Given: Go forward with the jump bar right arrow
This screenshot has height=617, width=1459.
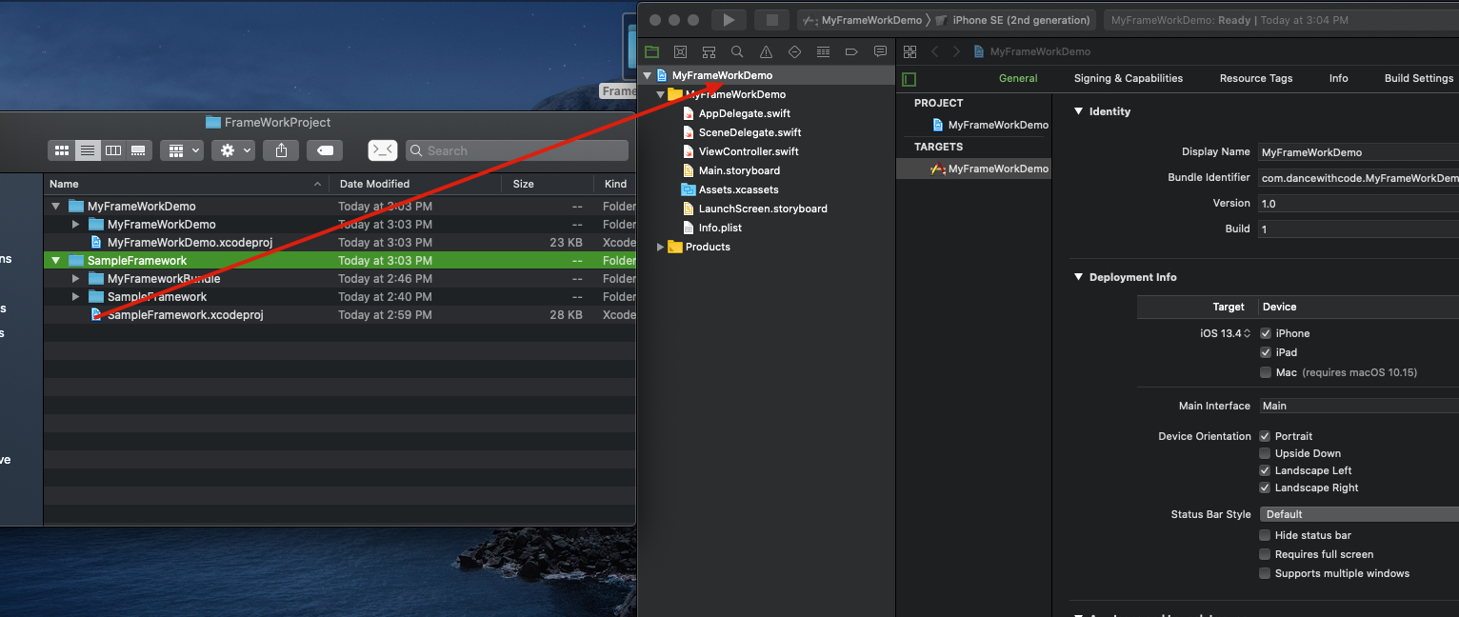Looking at the screenshot, I should click(x=956, y=51).
